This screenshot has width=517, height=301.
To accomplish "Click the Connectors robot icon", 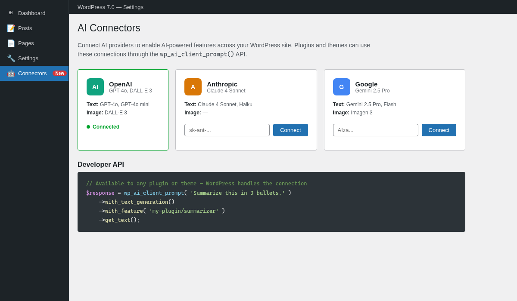I will coord(11,73).
